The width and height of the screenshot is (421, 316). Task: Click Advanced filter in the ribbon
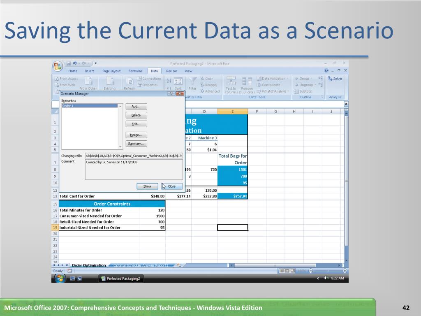click(x=210, y=91)
